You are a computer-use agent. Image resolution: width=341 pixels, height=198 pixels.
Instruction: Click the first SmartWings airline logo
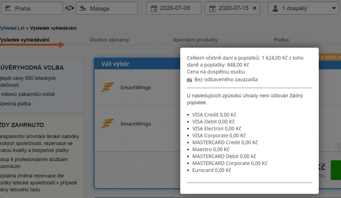[107, 88]
